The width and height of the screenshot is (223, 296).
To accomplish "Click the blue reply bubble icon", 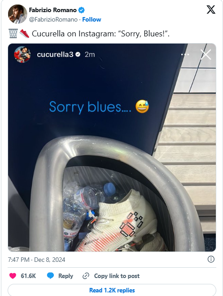I will [x=50, y=276].
